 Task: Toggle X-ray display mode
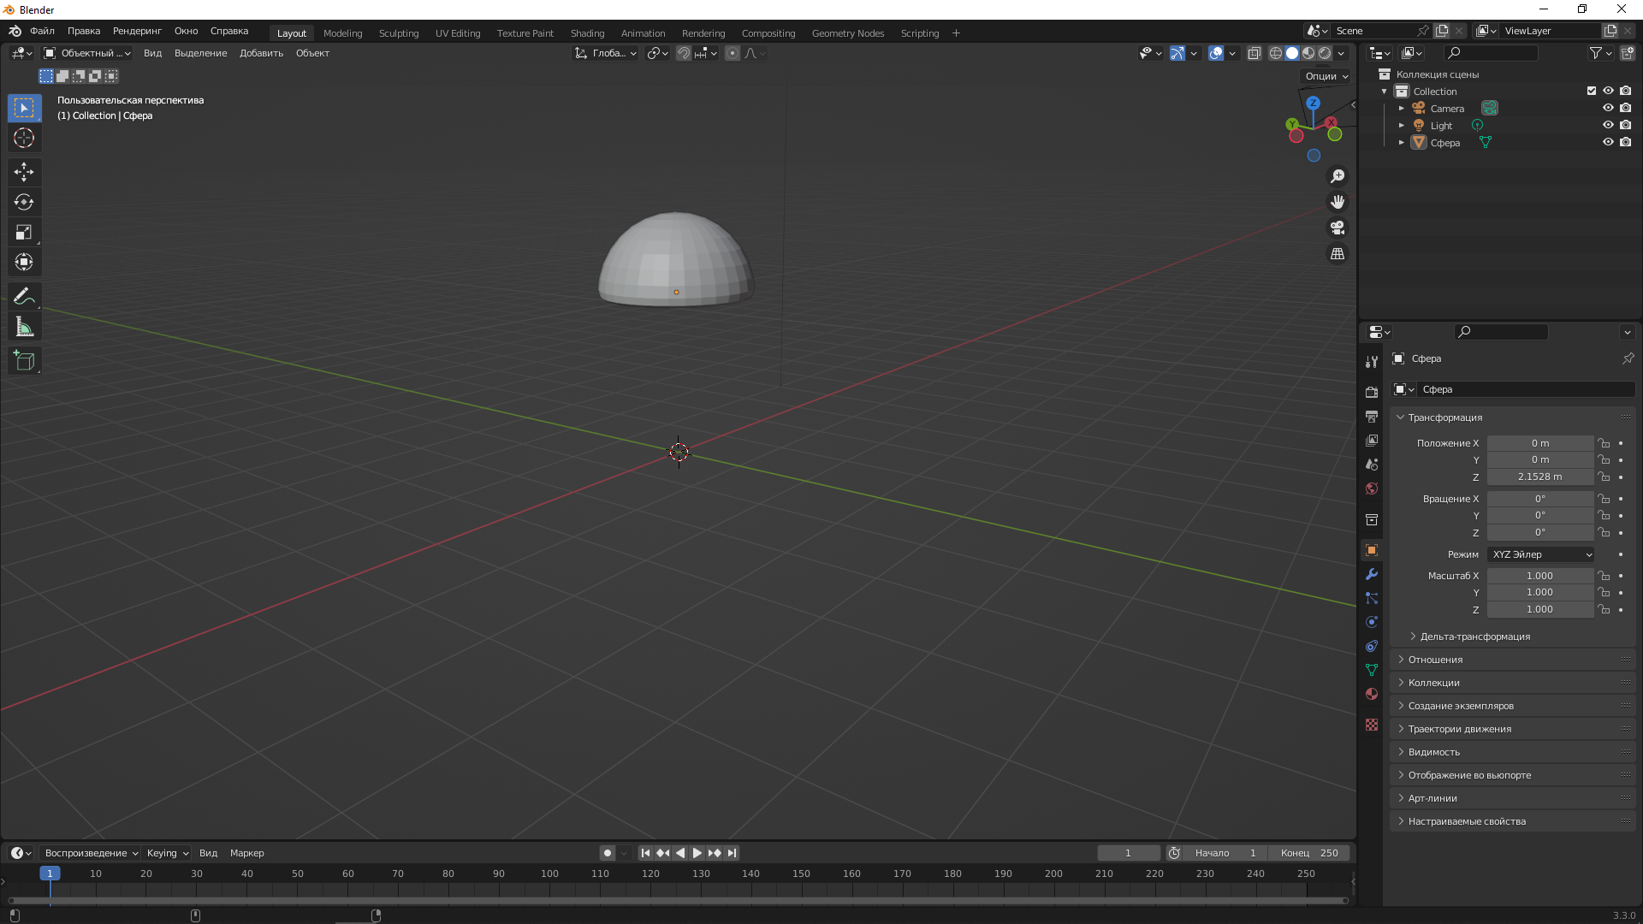(1254, 53)
